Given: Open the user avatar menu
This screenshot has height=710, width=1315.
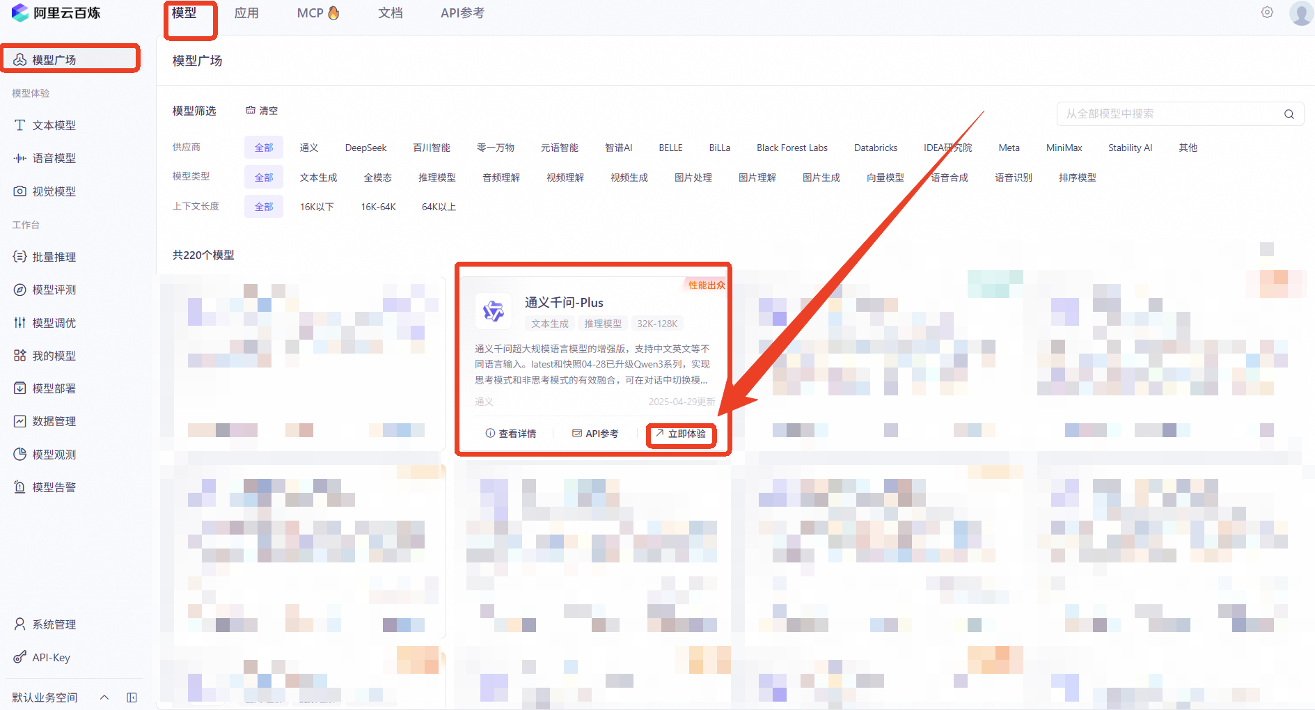Looking at the screenshot, I should (x=1301, y=13).
